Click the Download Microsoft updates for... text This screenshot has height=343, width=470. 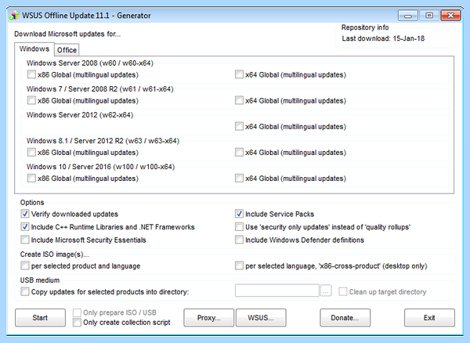pos(67,34)
